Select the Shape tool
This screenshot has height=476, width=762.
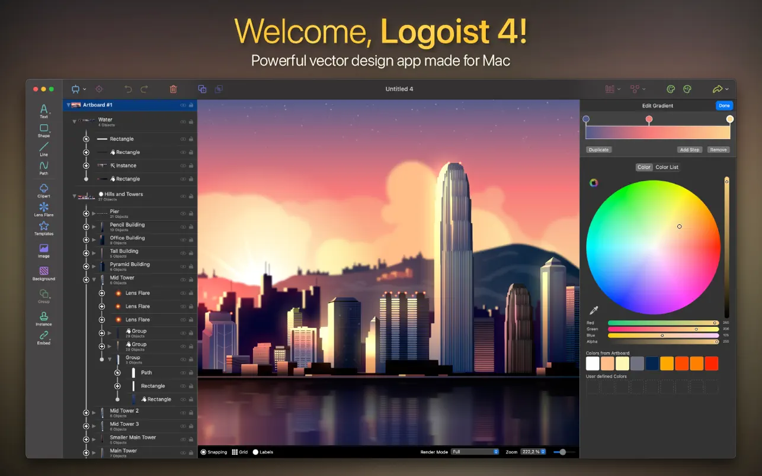coord(44,130)
